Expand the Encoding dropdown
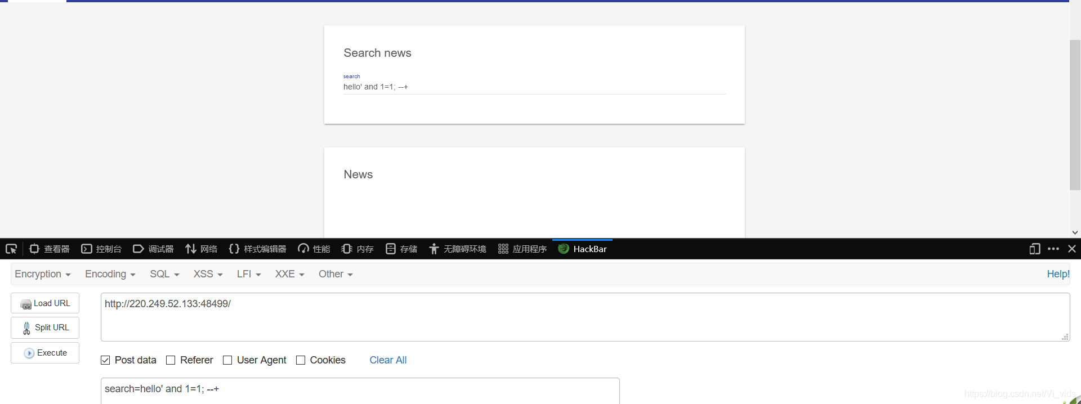 [x=110, y=274]
